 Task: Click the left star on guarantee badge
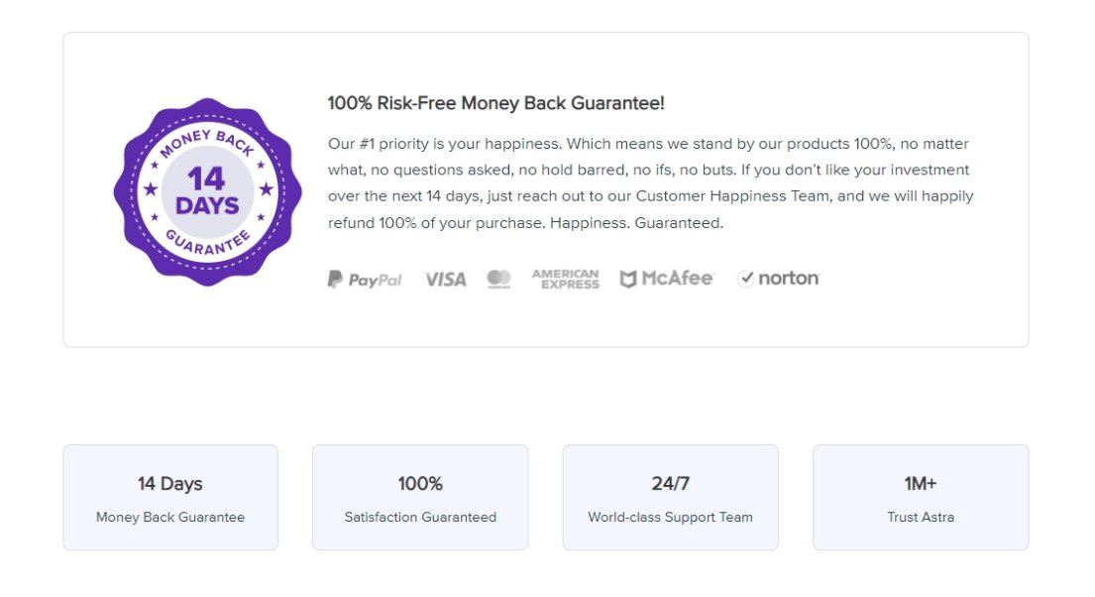(151, 188)
